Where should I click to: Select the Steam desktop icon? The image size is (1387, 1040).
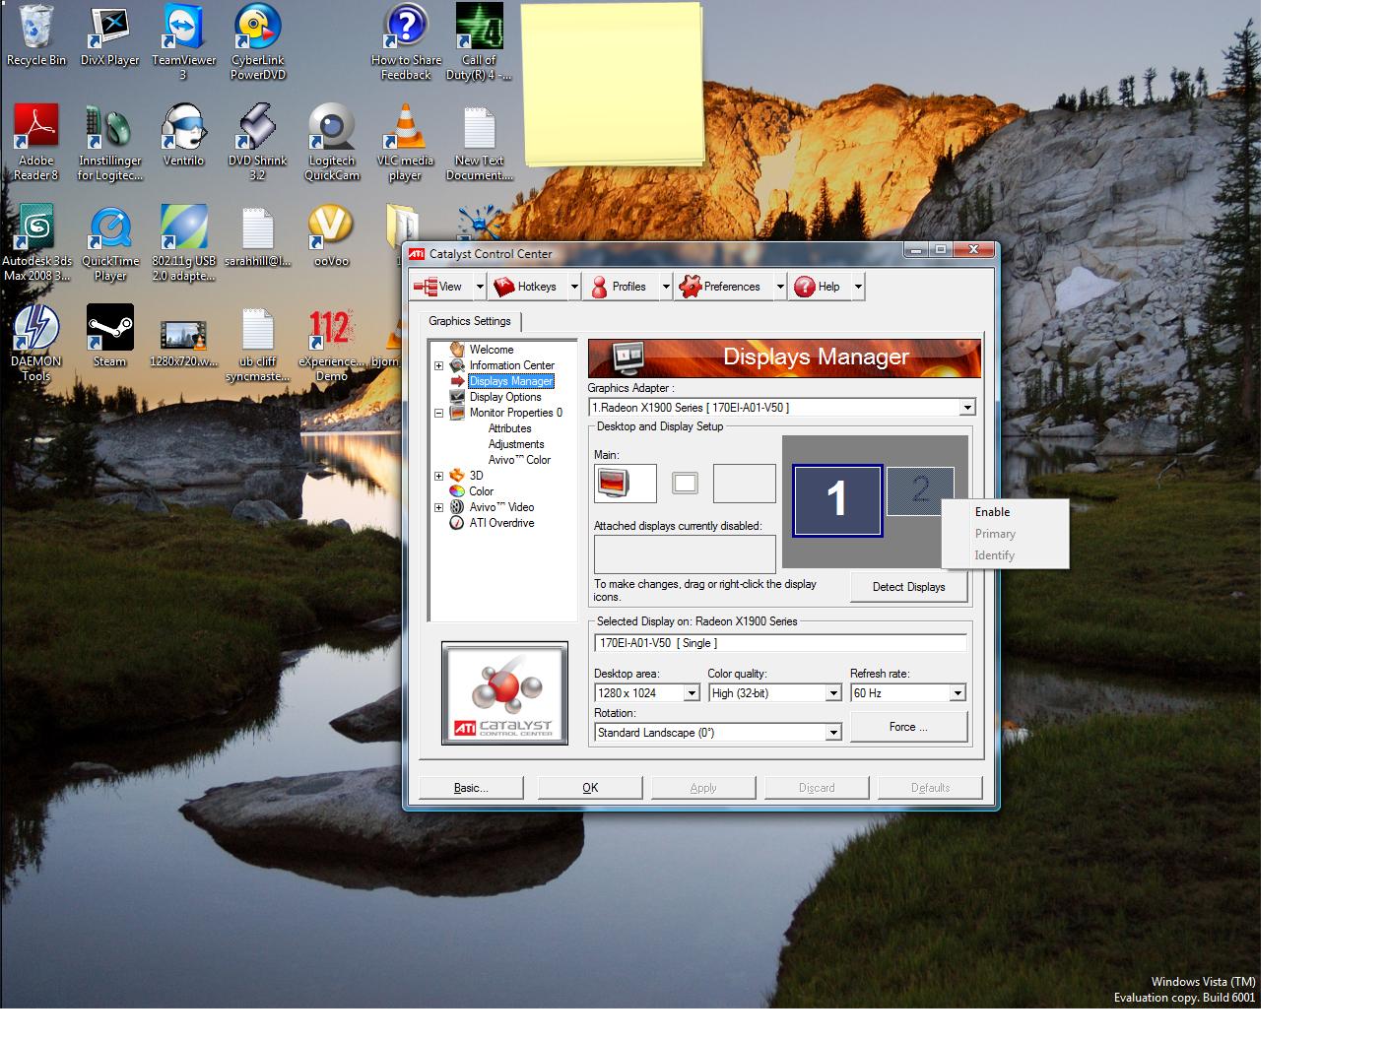110,337
